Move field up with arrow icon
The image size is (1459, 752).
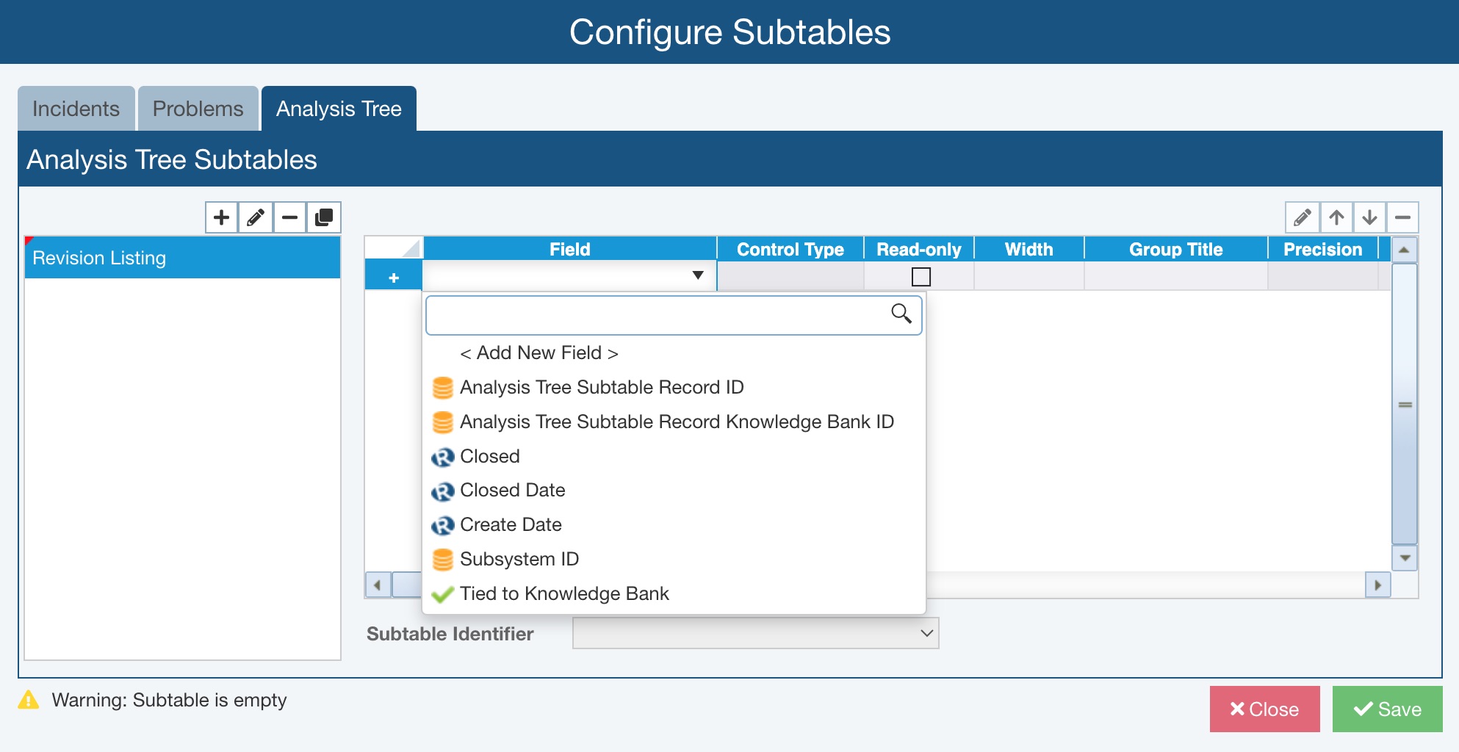pyautogui.click(x=1336, y=218)
